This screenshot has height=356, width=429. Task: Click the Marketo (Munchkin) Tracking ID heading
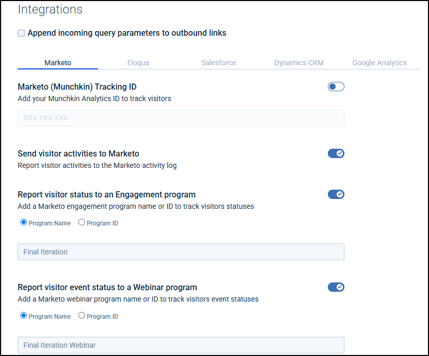[x=77, y=87]
